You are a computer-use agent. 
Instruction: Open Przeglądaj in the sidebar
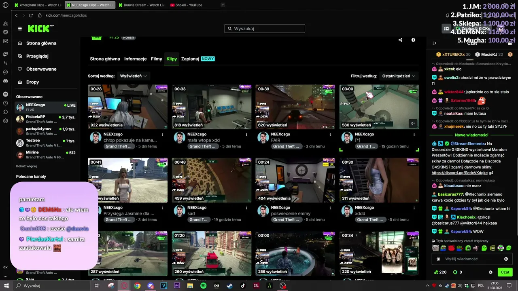[37, 56]
